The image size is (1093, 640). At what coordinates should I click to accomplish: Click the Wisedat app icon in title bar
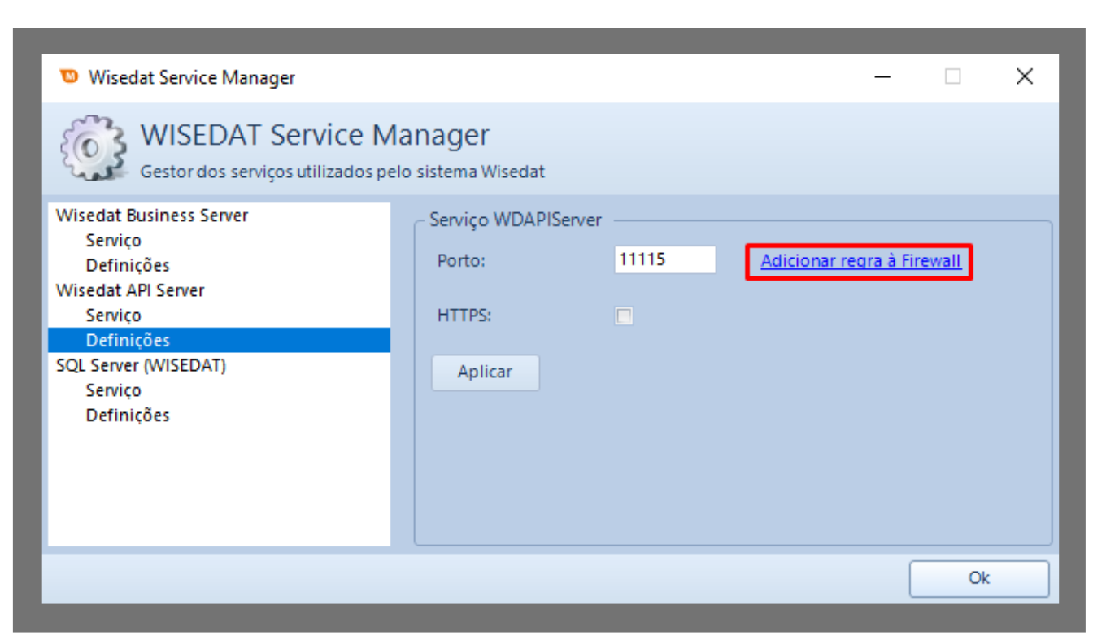click(x=69, y=76)
